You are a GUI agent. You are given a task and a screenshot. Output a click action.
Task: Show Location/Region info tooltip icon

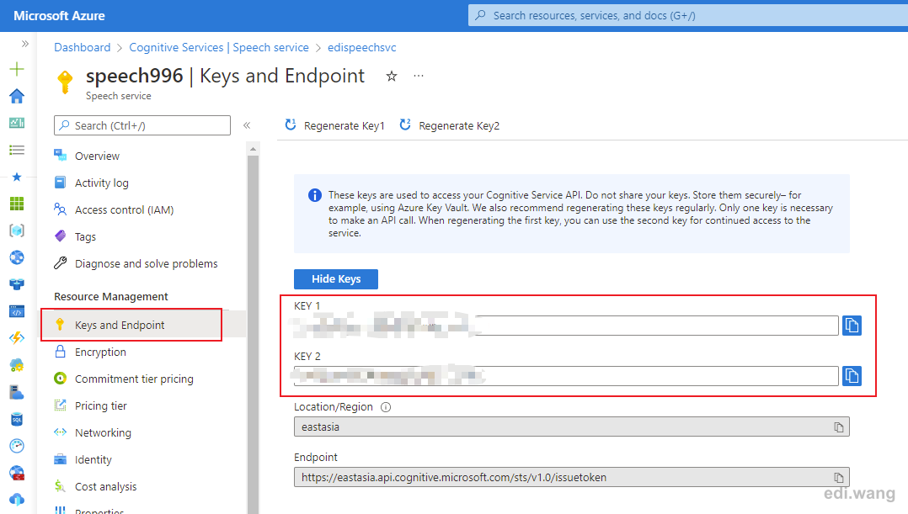pos(386,407)
